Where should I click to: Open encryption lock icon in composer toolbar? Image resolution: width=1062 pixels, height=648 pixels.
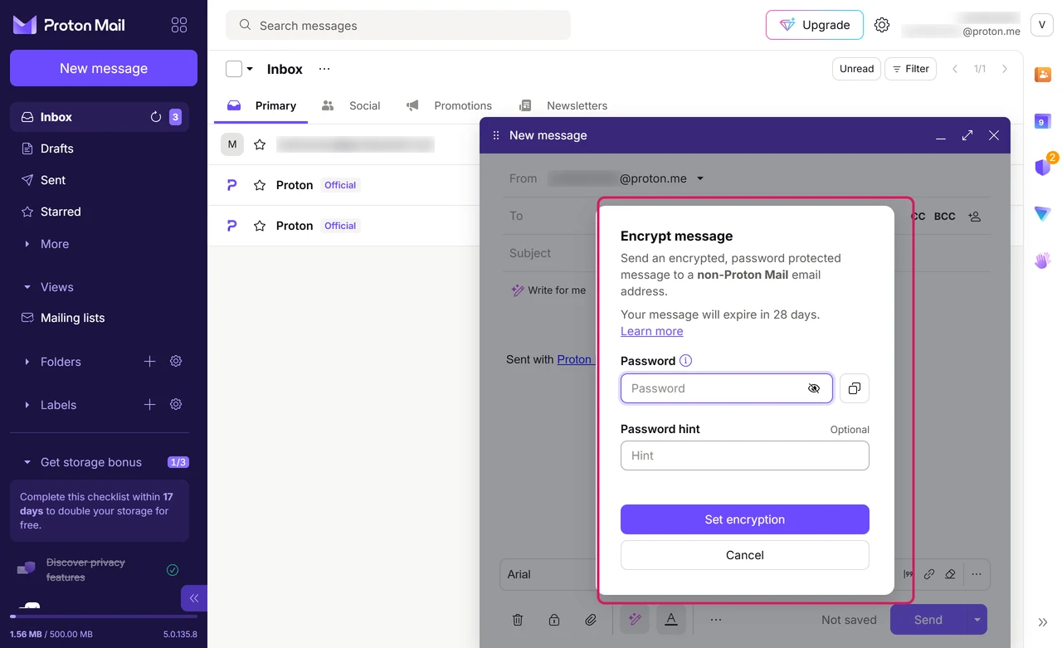554,619
